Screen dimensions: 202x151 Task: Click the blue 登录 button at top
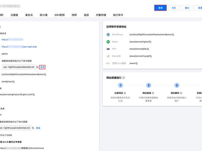coord(160,8)
